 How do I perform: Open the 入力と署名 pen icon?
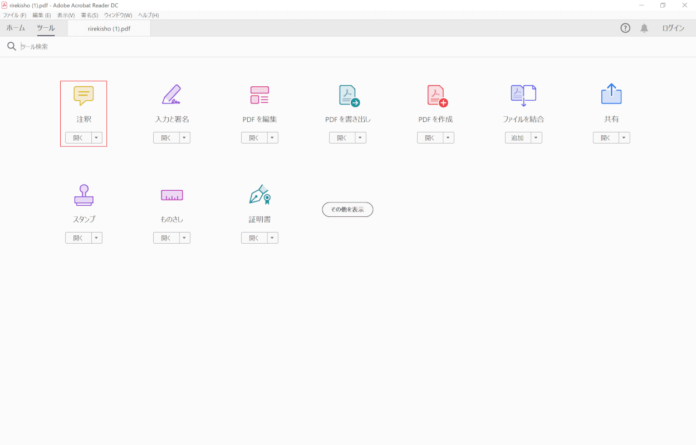171,95
